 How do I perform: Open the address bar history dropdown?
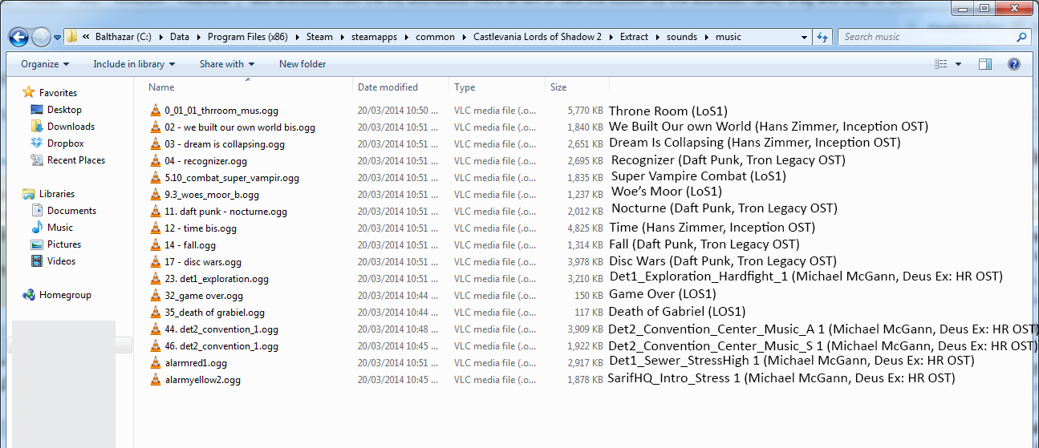805,37
